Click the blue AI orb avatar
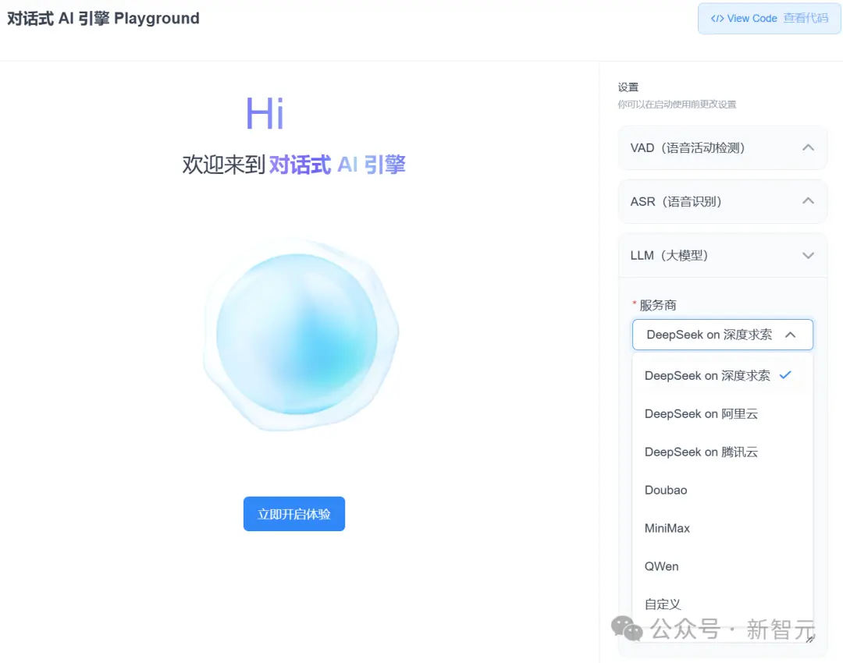The image size is (843, 663). 300,334
